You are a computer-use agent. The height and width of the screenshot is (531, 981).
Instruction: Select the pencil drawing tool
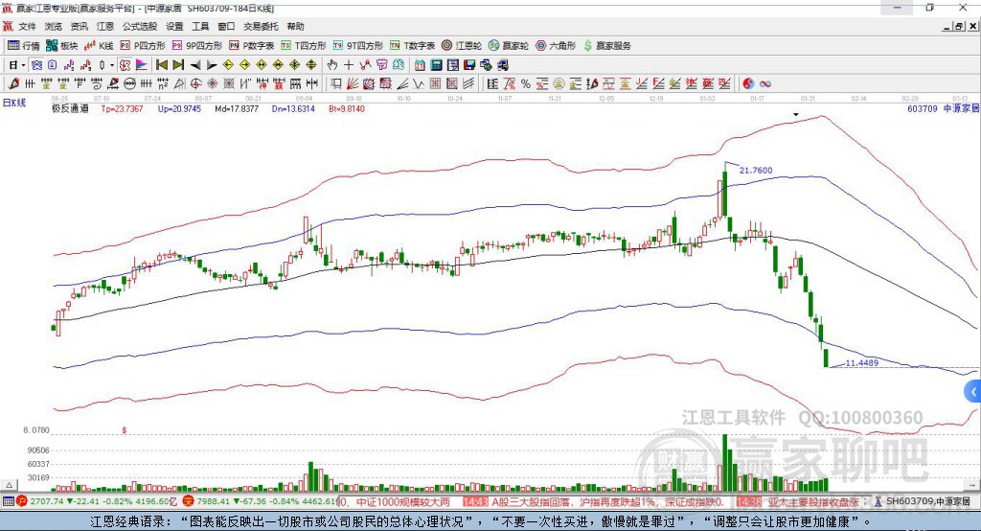[13, 84]
